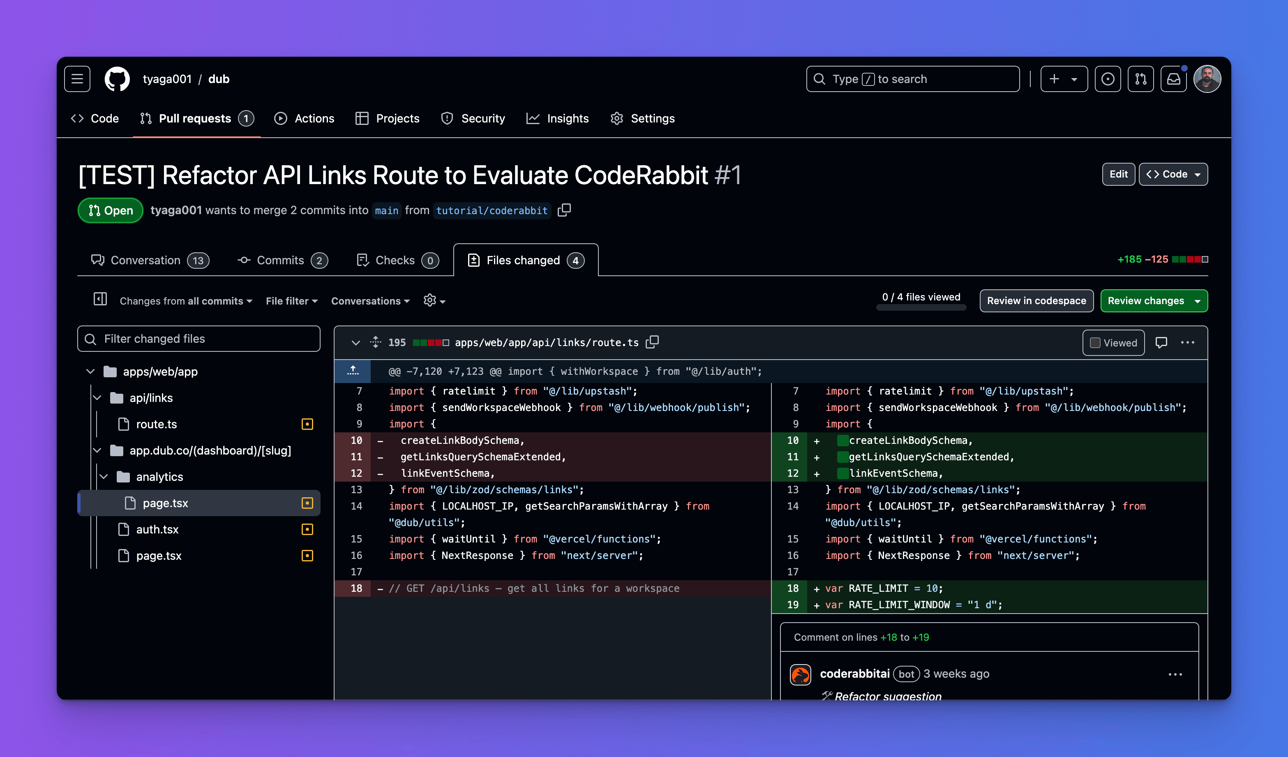Open the notifications inbox
Image resolution: width=1288 pixels, height=757 pixels.
click(1173, 79)
